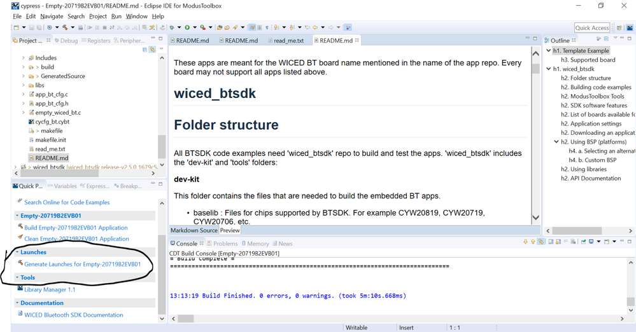Viewport: 636px width, 332px height.
Task: Switch to read_me.txt editor tab
Action: (286, 41)
